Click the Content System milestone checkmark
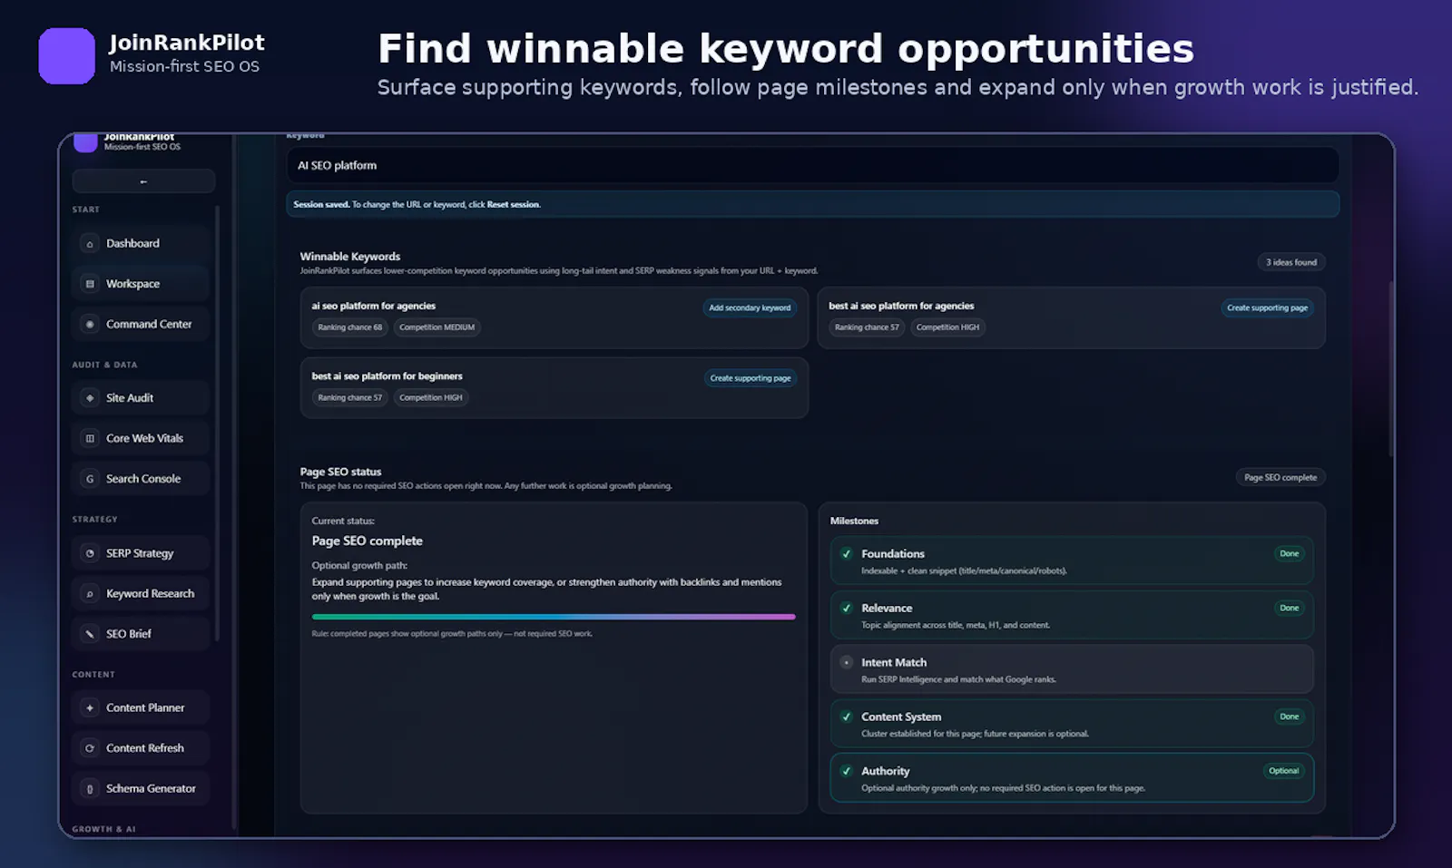 [x=847, y=717]
